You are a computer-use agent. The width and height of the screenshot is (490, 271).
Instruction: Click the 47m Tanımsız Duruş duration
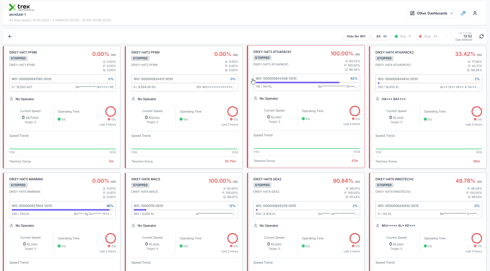[x=355, y=161]
